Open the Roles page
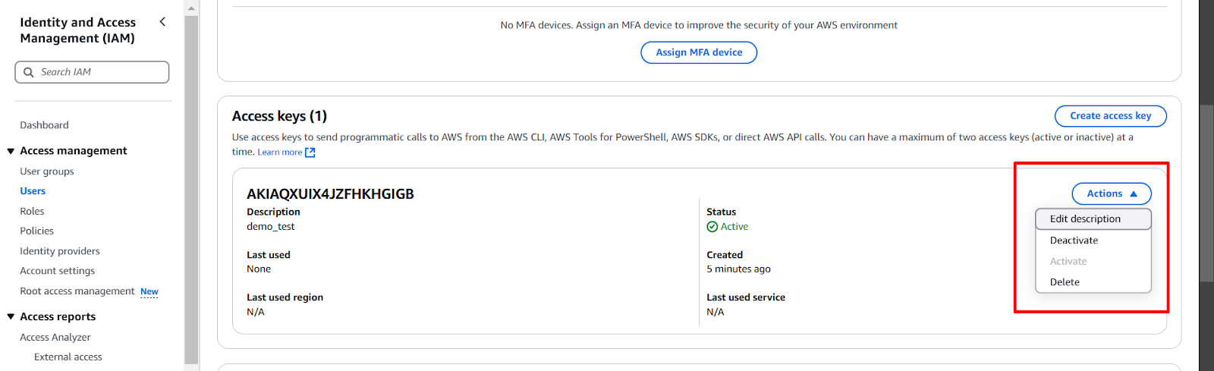The height and width of the screenshot is (371, 1214). 32,212
